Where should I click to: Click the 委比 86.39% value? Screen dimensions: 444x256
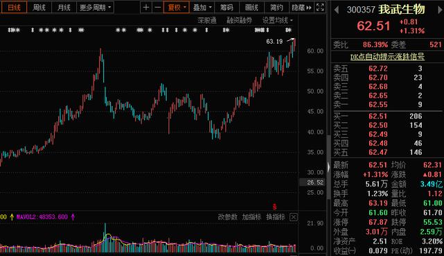click(375, 44)
